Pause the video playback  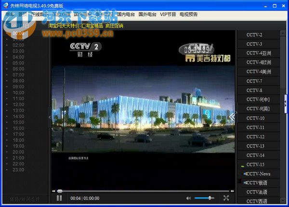[x=59, y=198]
